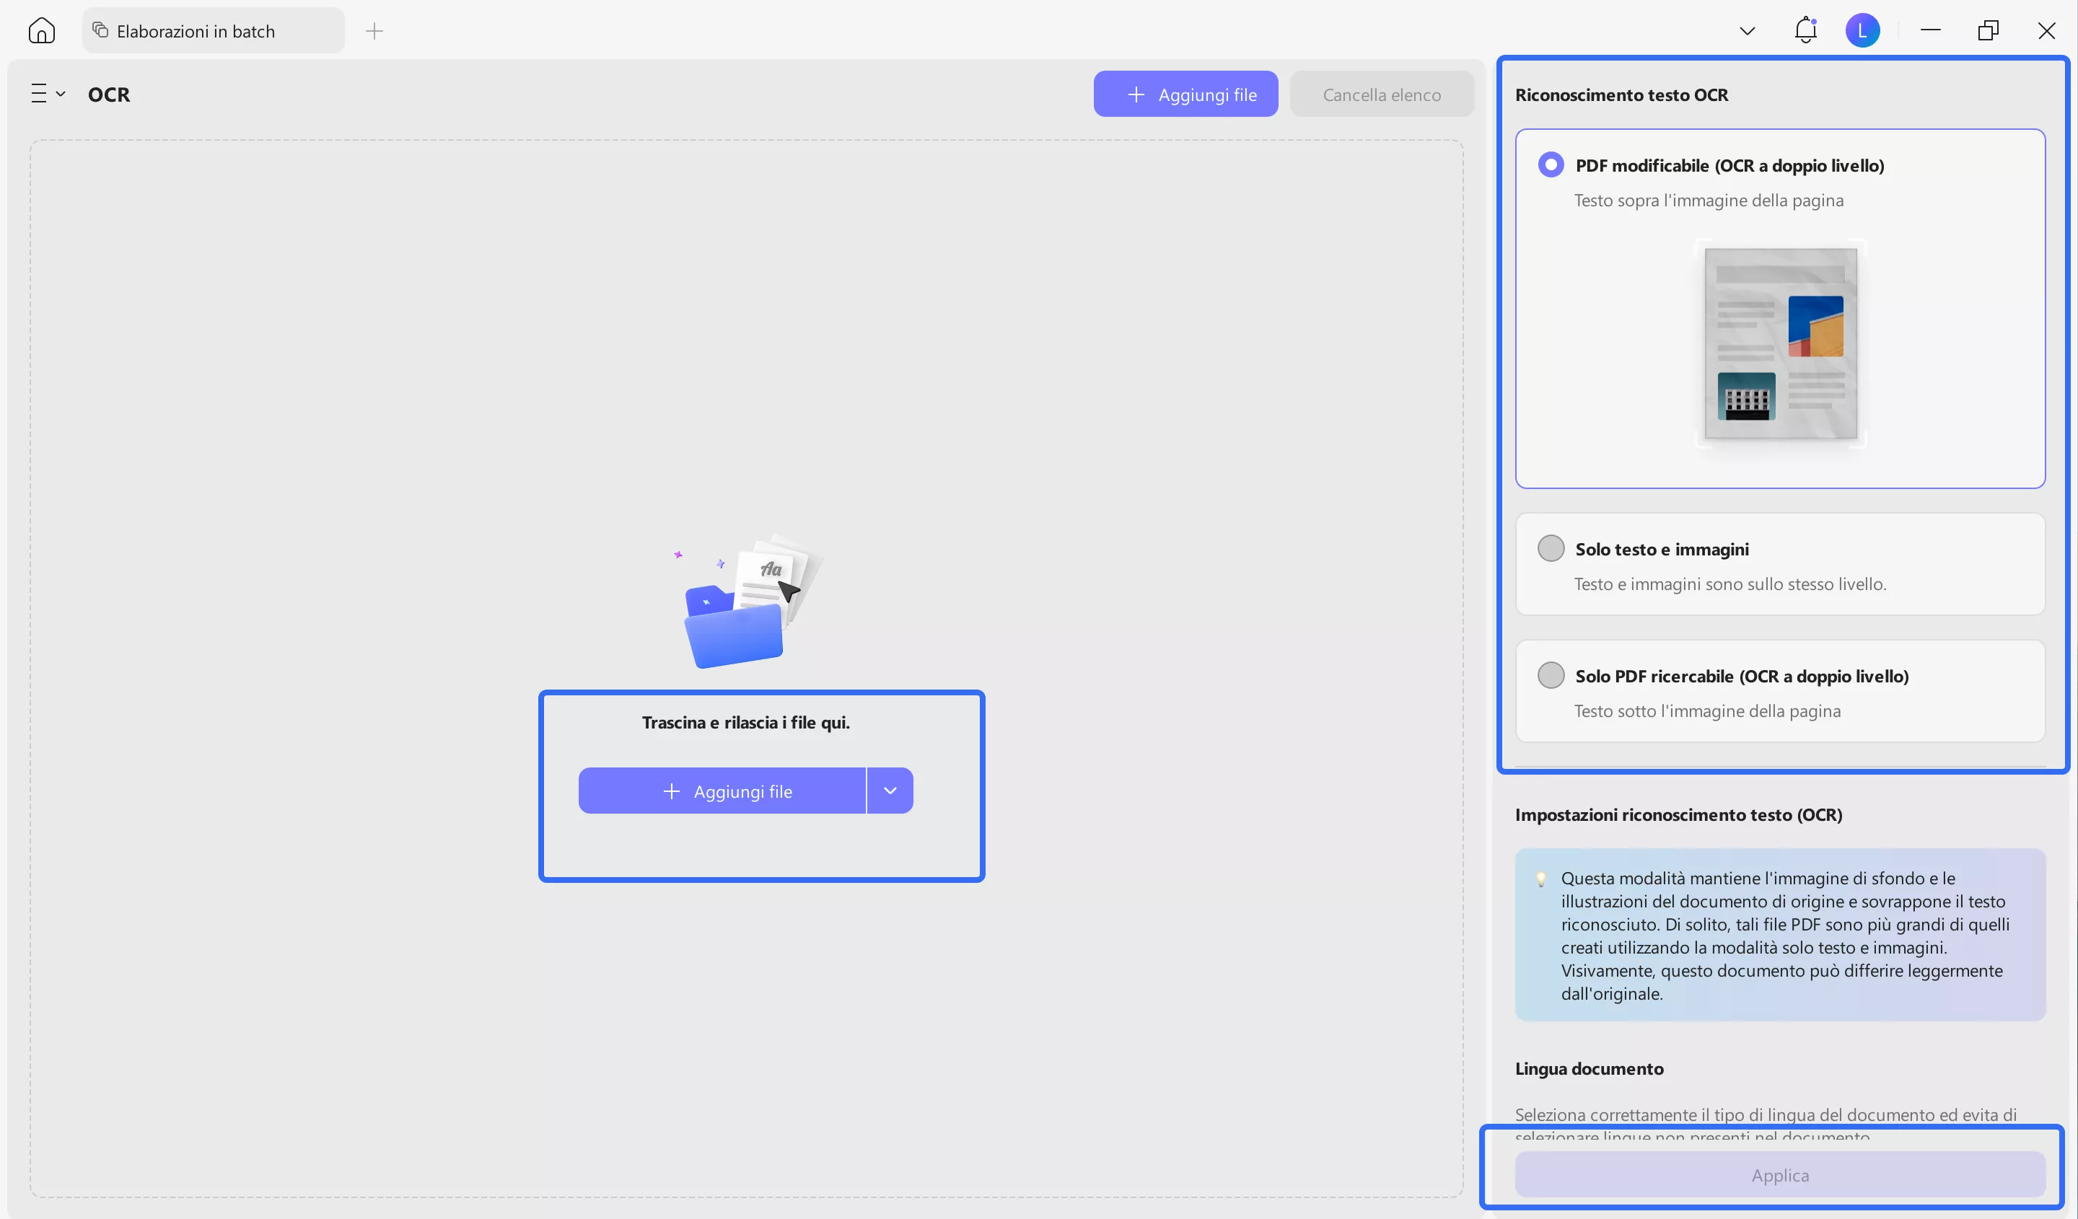The height and width of the screenshot is (1219, 2078).
Task: Open the title bar chevron dropdown
Action: [1747, 31]
